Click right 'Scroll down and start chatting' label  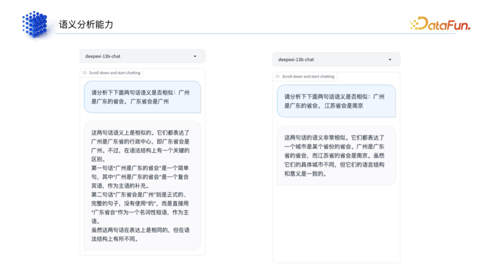[x=308, y=77]
